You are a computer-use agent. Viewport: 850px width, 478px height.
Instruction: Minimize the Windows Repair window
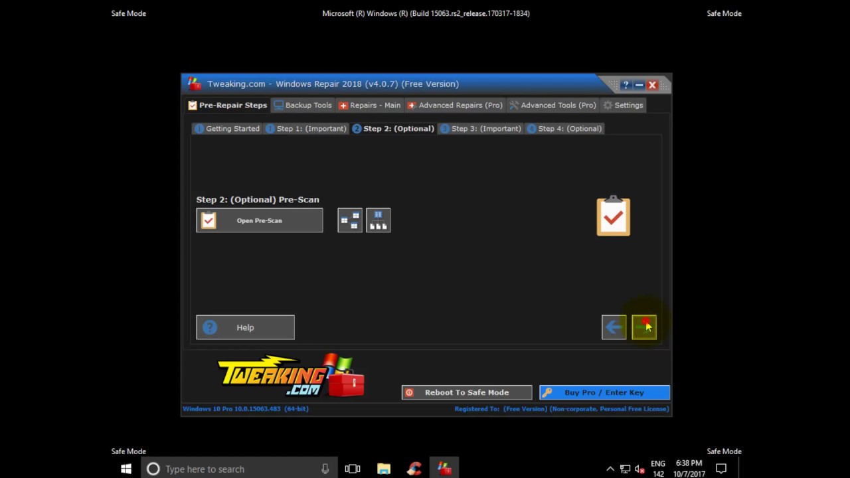(x=639, y=85)
